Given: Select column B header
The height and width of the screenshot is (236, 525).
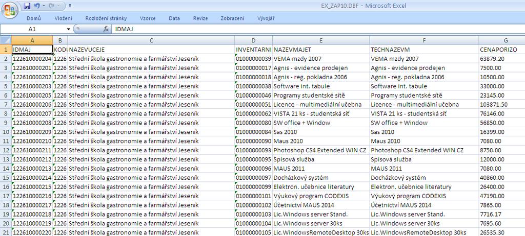Looking at the screenshot, I should (x=60, y=40).
